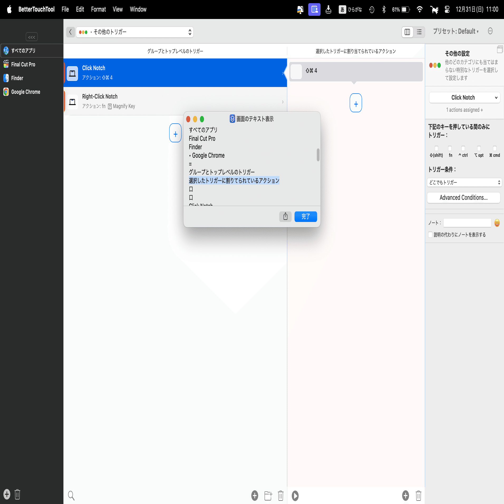The image size is (504, 504).
Task: Go back using the left chevron button
Action: [x=70, y=32]
